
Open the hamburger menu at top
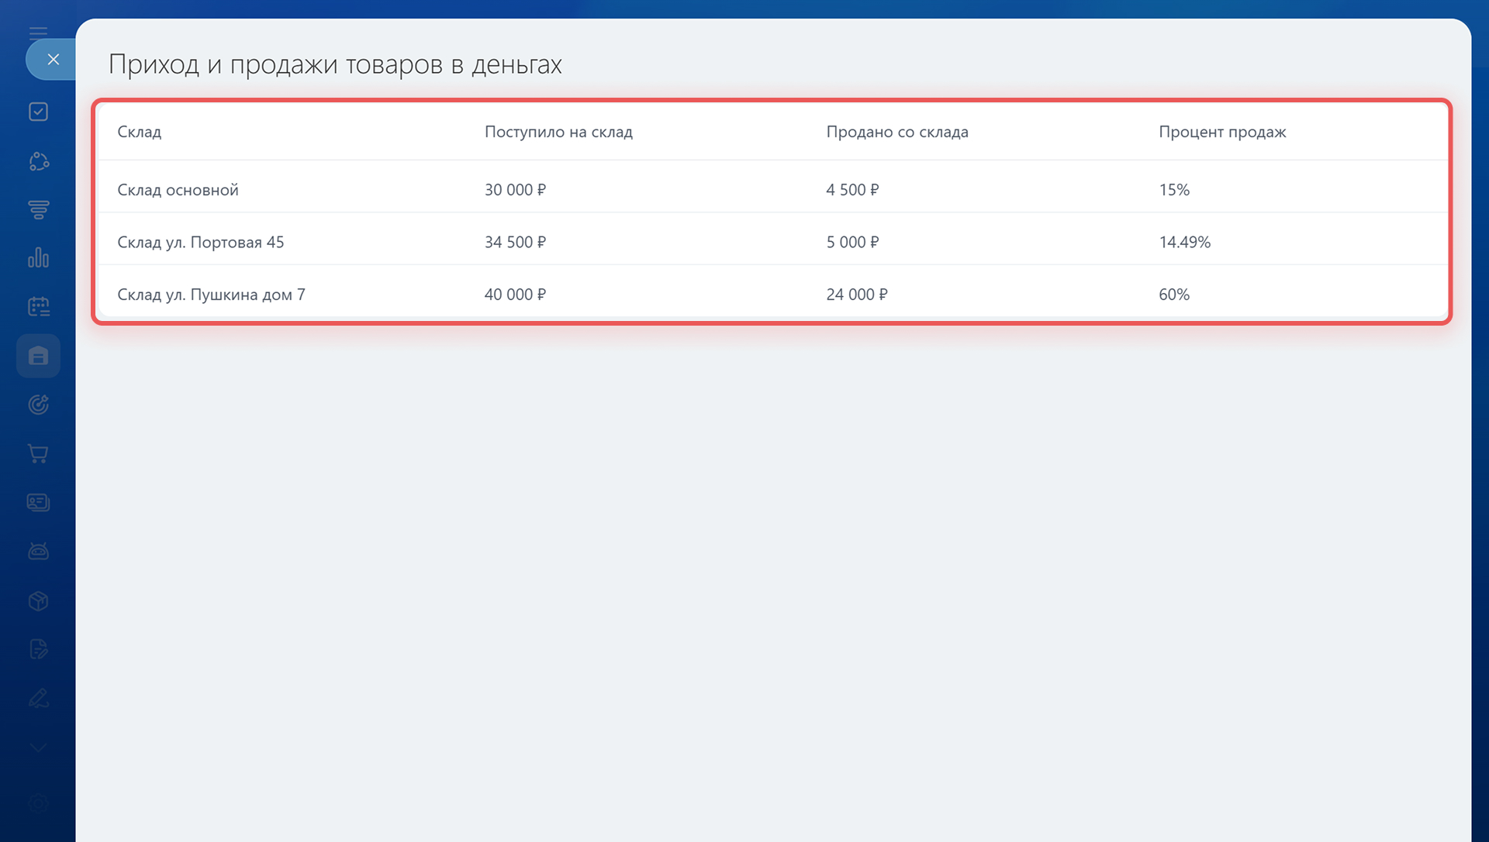pyautogui.click(x=38, y=32)
